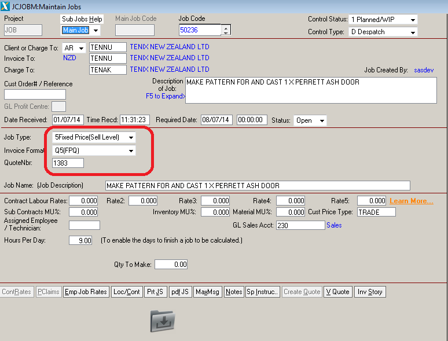
Task: Click the NZD currency text
Action: (x=69, y=58)
